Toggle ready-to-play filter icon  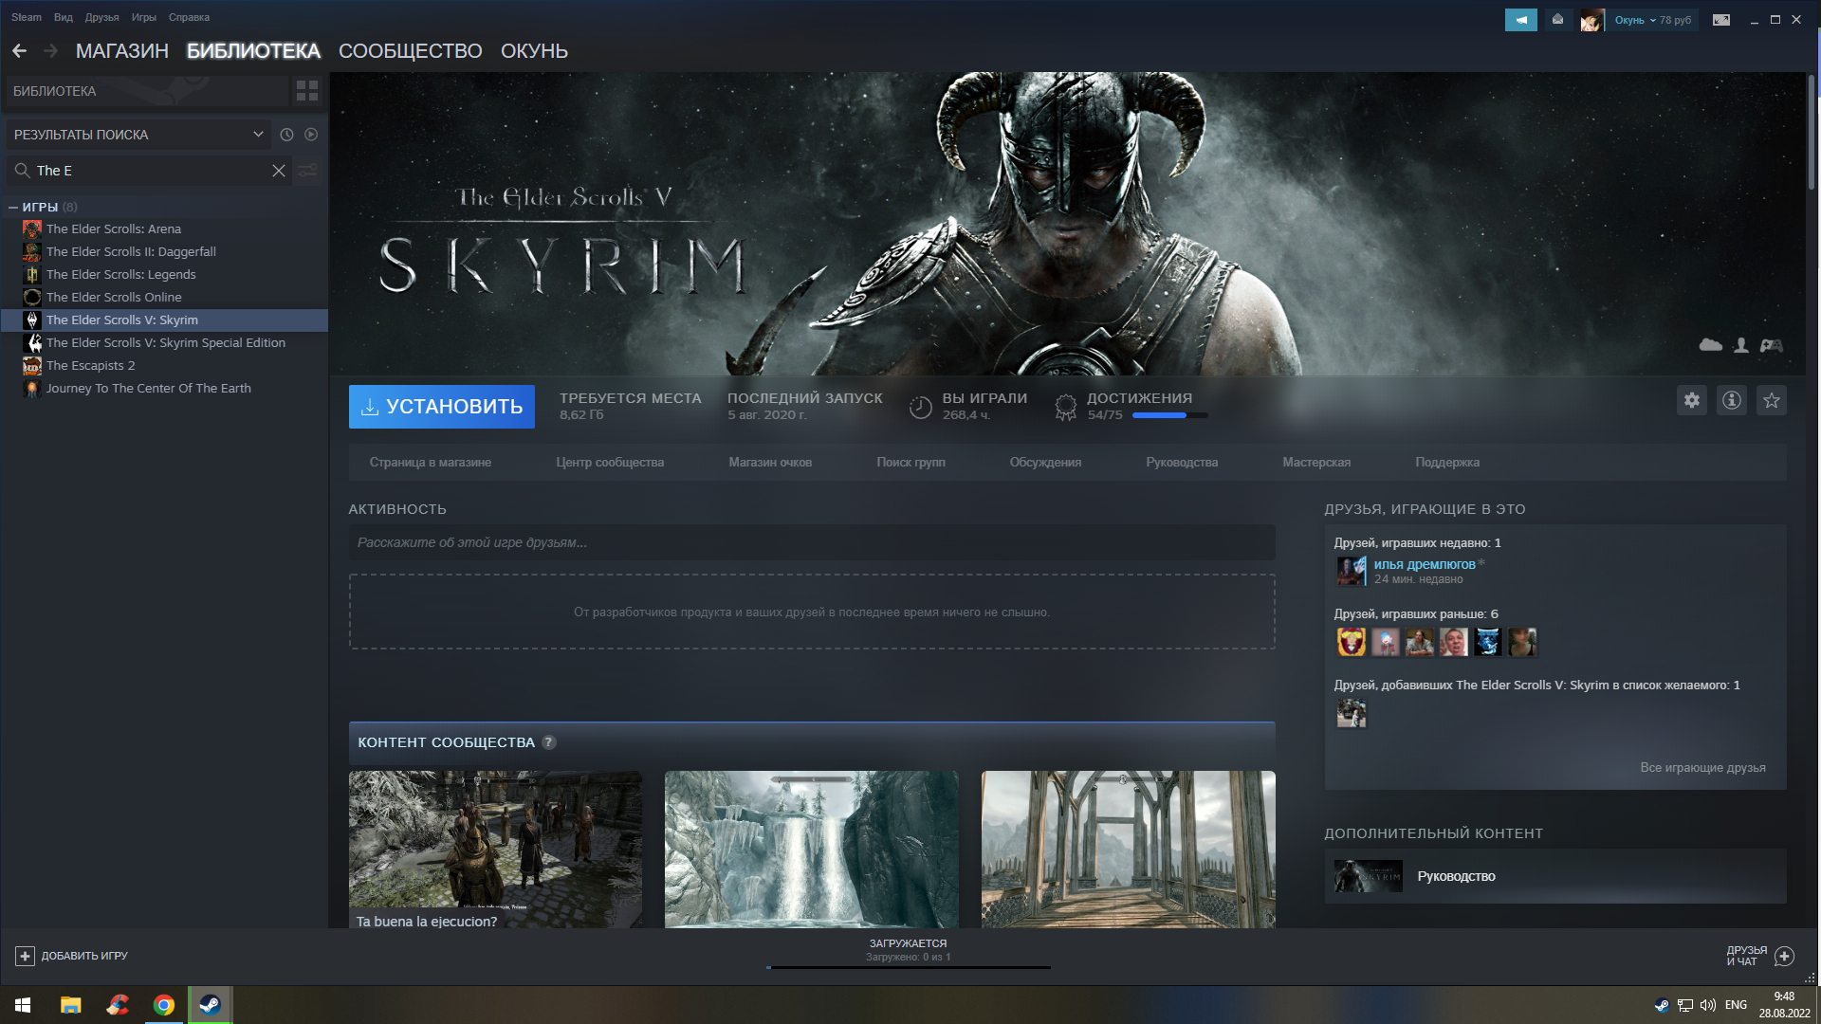click(311, 135)
